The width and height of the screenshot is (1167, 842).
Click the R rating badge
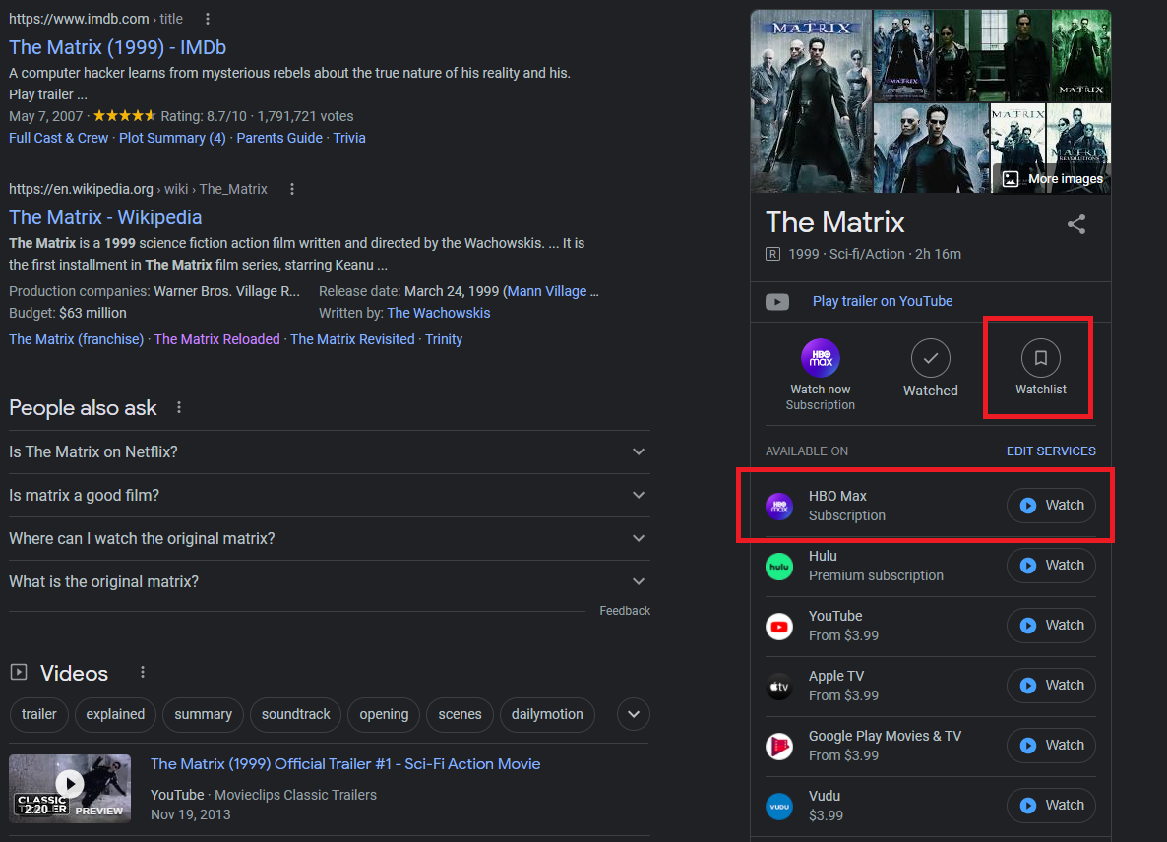click(772, 255)
